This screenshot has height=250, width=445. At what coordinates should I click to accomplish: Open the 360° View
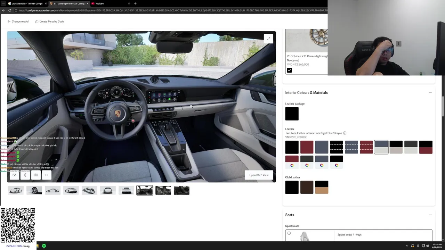pyautogui.click(x=259, y=175)
